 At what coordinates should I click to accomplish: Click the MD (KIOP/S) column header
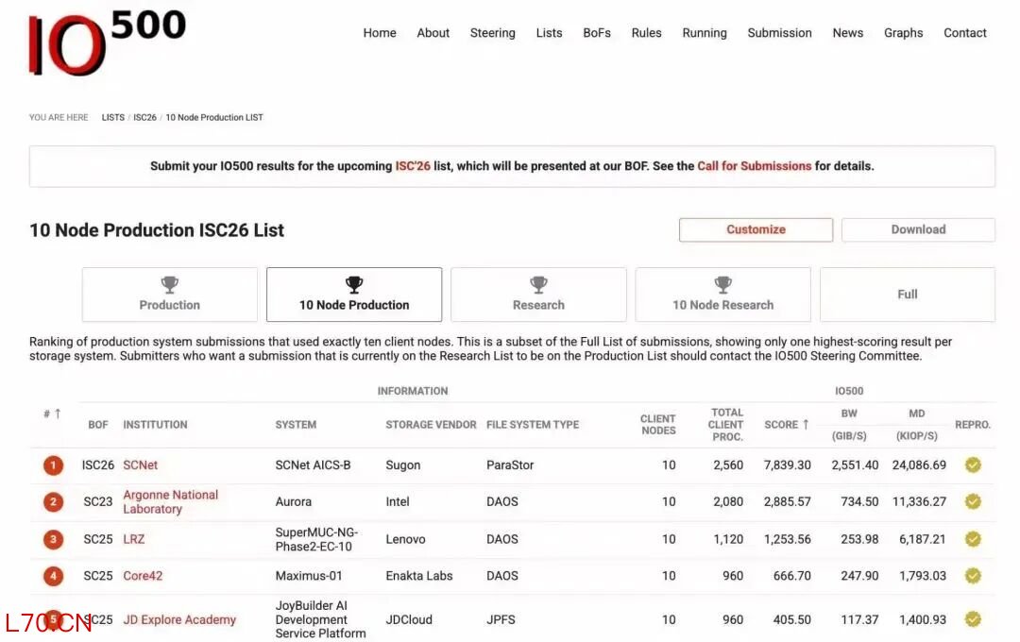(916, 425)
